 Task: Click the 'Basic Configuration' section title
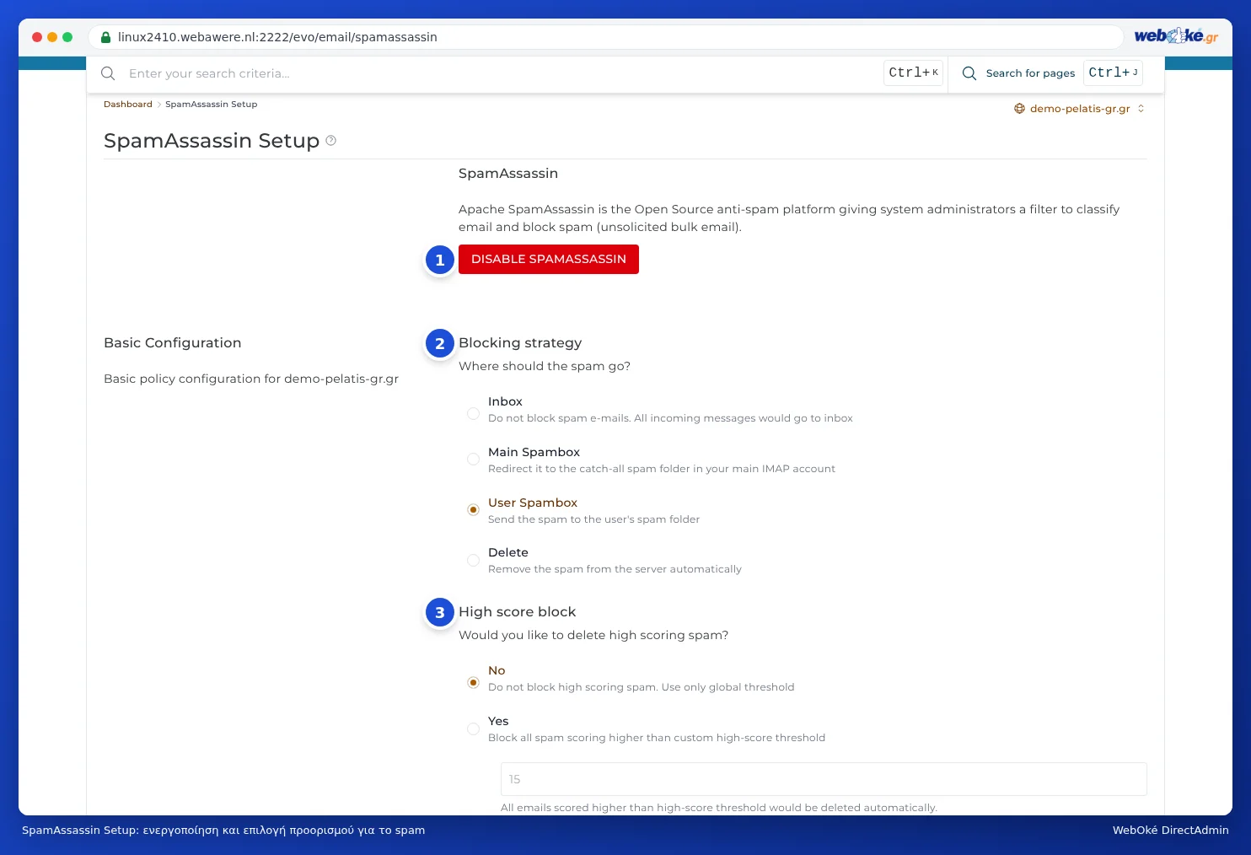173,343
